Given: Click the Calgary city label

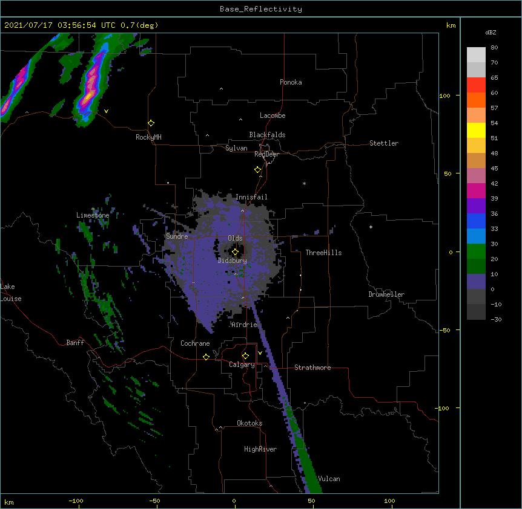Looking at the screenshot, I should tap(242, 365).
